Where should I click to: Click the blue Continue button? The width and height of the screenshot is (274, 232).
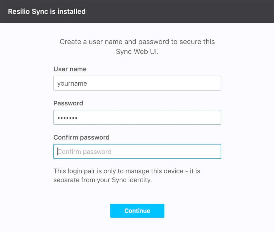click(x=137, y=211)
